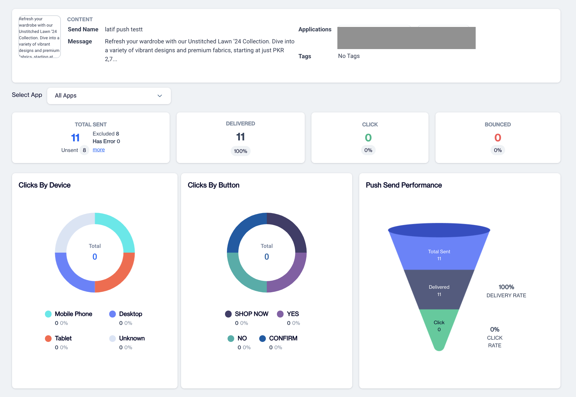Toggle Tablet legend label
The height and width of the screenshot is (397, 576).
63,338
